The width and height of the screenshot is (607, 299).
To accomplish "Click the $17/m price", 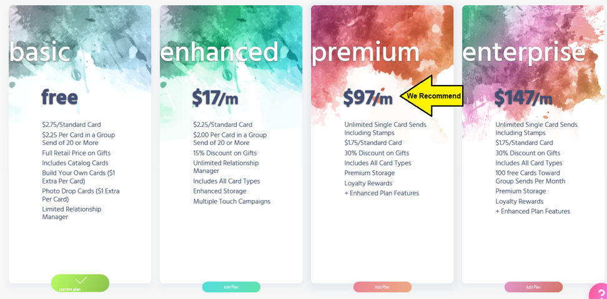I will (215, 98).
